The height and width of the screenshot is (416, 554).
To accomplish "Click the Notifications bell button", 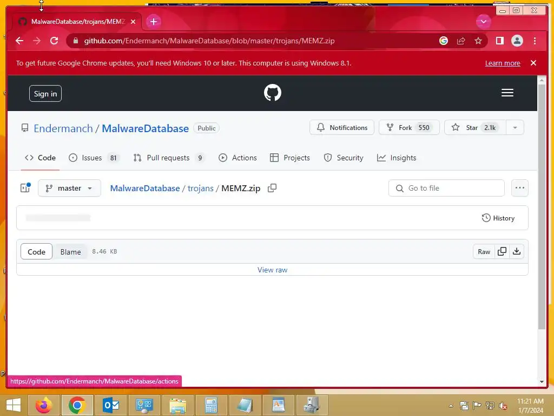I will [342, 127].
